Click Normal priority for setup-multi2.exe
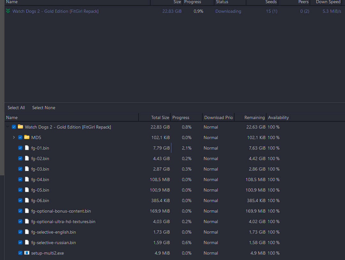 211,253
